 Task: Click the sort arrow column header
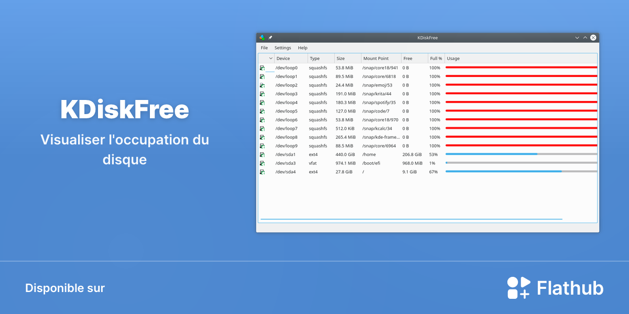click(x=266, y=59)
